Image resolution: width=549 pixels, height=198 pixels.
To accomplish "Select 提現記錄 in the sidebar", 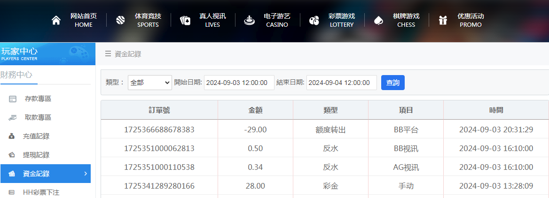I will (36, 155).
